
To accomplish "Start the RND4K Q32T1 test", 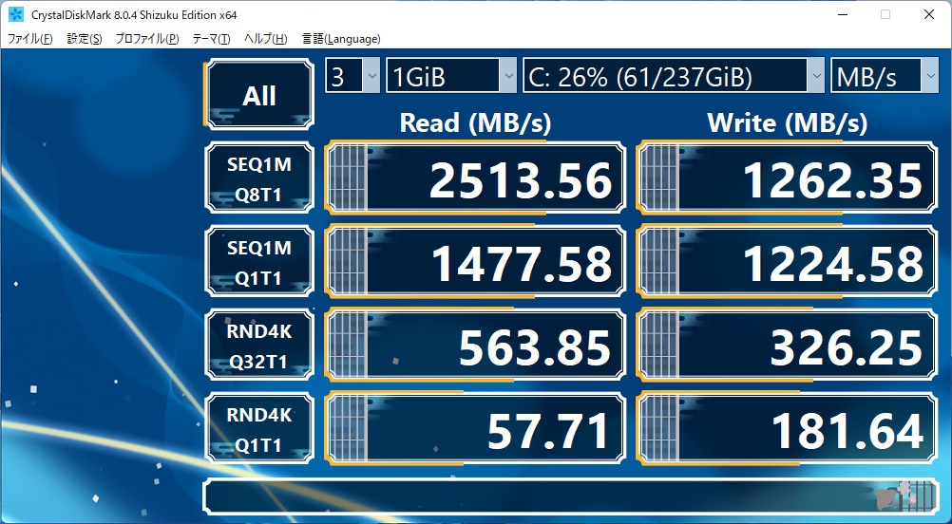I will coord(259,346).
